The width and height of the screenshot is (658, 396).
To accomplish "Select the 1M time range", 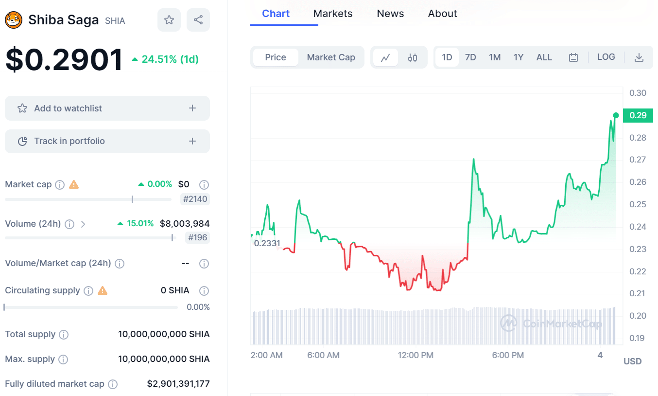I will pyautogui.click(x=495, y=57).
